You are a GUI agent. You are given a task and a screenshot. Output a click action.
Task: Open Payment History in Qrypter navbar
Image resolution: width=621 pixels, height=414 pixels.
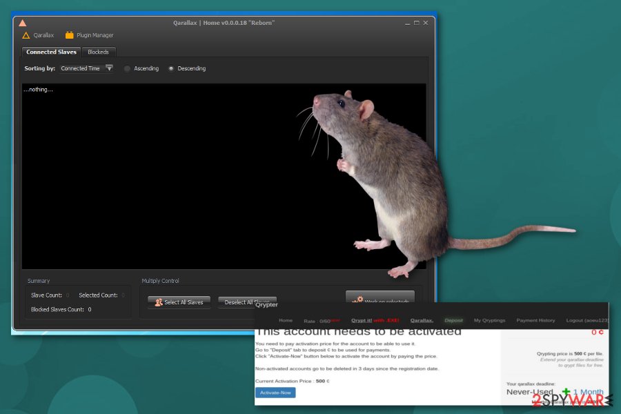535,320
